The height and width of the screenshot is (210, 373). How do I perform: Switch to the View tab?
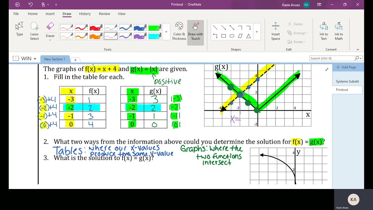point(122,14)
